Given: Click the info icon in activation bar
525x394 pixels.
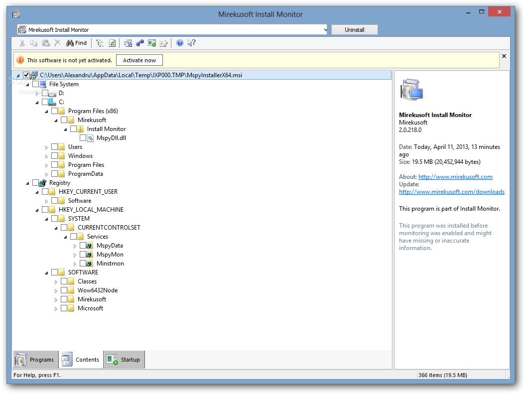Looking at the screenshot, I should click(20, 60).
